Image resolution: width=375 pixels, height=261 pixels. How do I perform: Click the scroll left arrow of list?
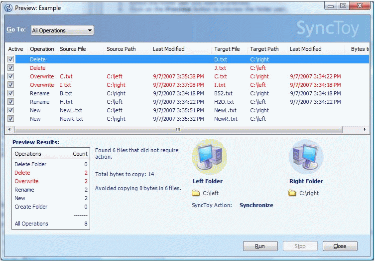9,129
